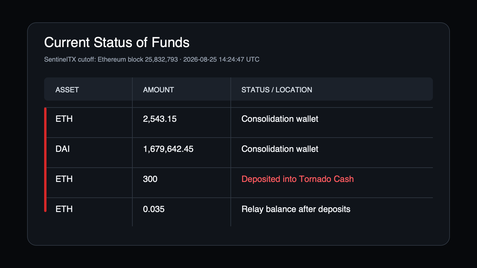477x268 pixels.
Task: Click the 2,543.15 amount value
Action: coord(160,119)
